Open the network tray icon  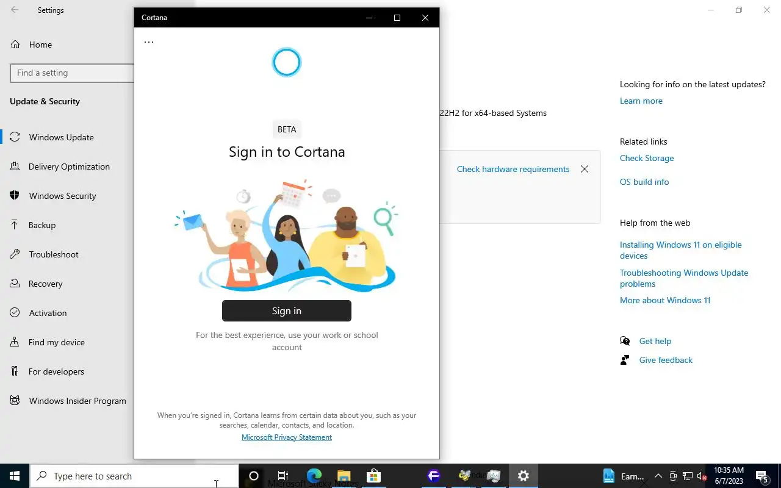(x=688, y=476)
